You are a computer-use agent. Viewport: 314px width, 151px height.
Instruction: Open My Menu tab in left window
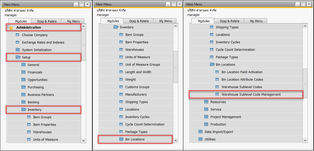pos(72,21)
